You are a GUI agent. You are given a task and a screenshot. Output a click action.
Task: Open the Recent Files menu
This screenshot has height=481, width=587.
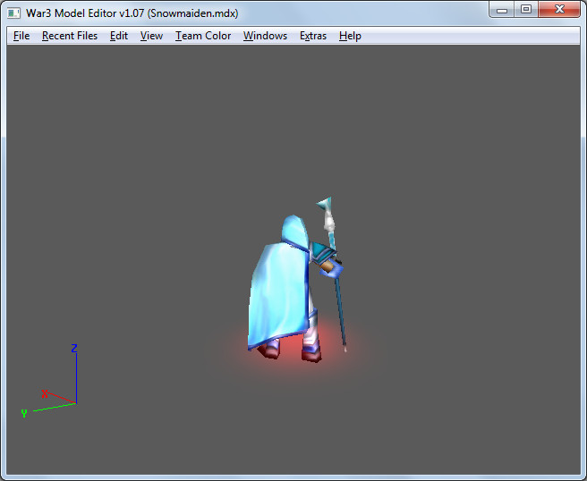click(x=70, y=36)
